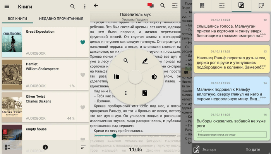Mark Oliver Twist as favorite
Screen dimensions: 271x154
click(x=82, y=107)
